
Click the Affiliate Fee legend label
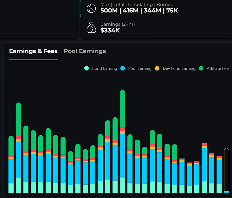pyautogui.click(x=217, y=69)
